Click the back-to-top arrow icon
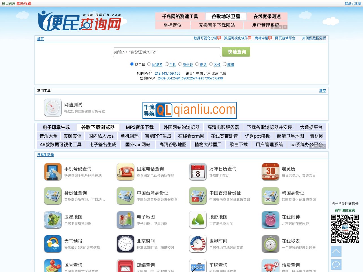 tap(336, 251)
